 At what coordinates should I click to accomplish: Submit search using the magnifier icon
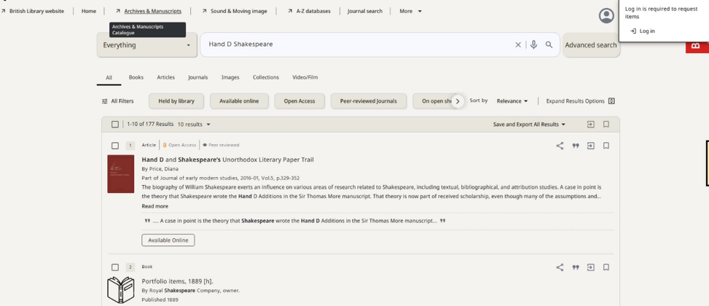(549, 44)
